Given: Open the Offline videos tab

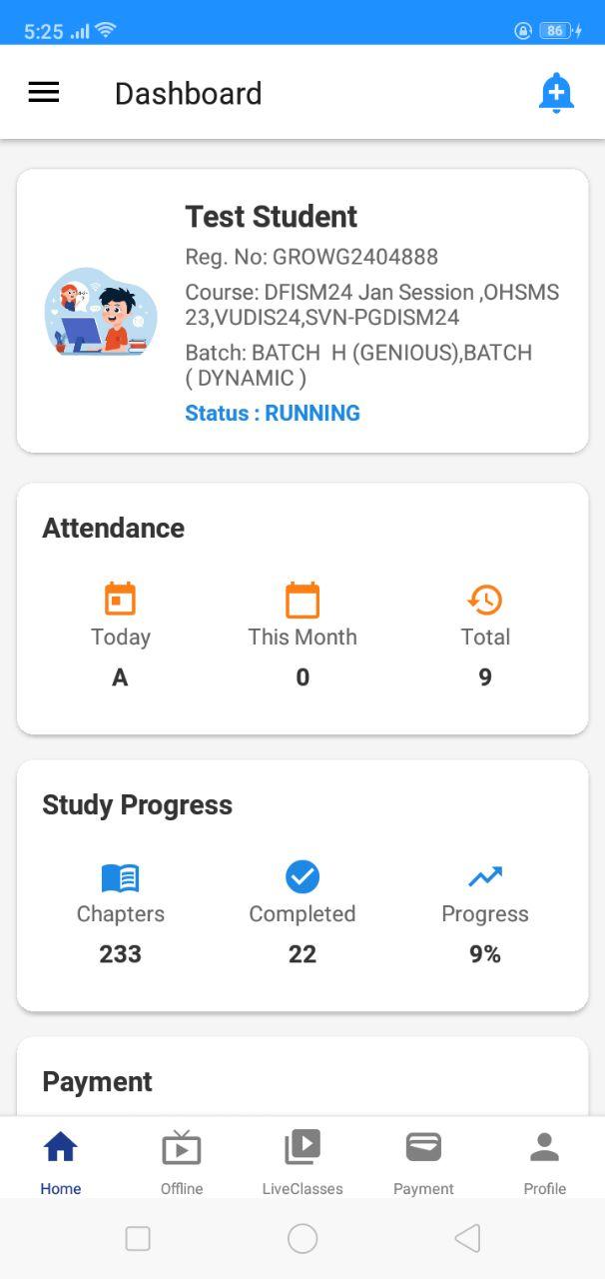Looking at the screenshot, I should (182, 1161).
